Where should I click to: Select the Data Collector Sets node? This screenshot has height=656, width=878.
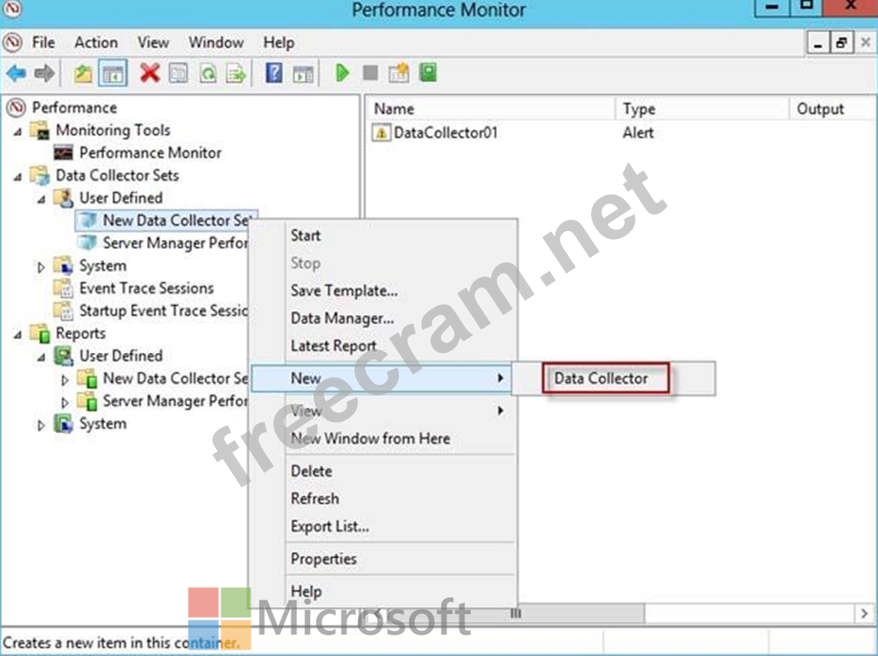point(117,175)
